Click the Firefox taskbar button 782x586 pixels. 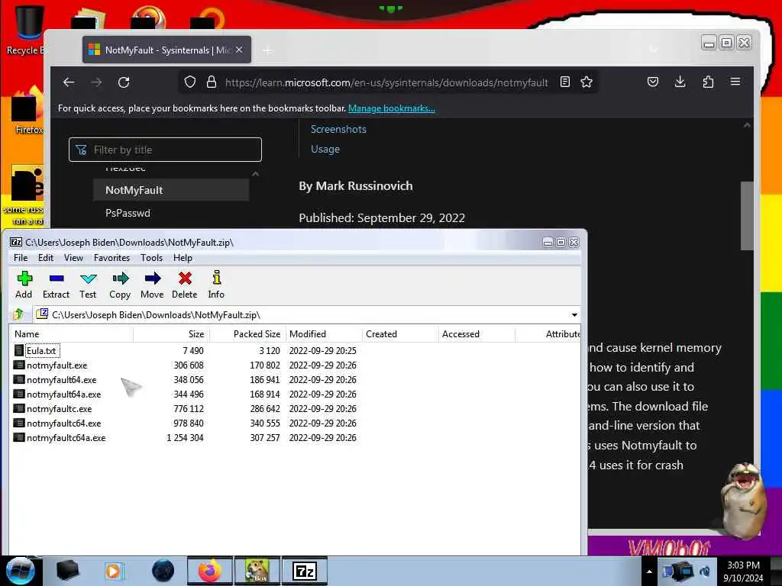click(x=210, y=571)
